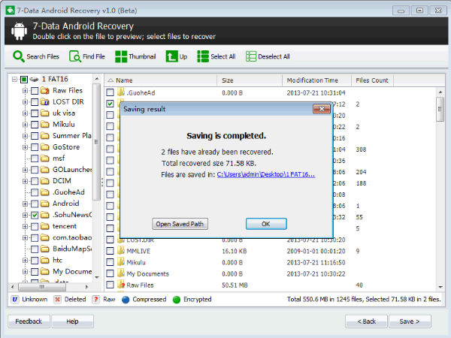This screenshot has height=338, width=451.
Task: Click the Android robot logo
Action: (19, 31)
